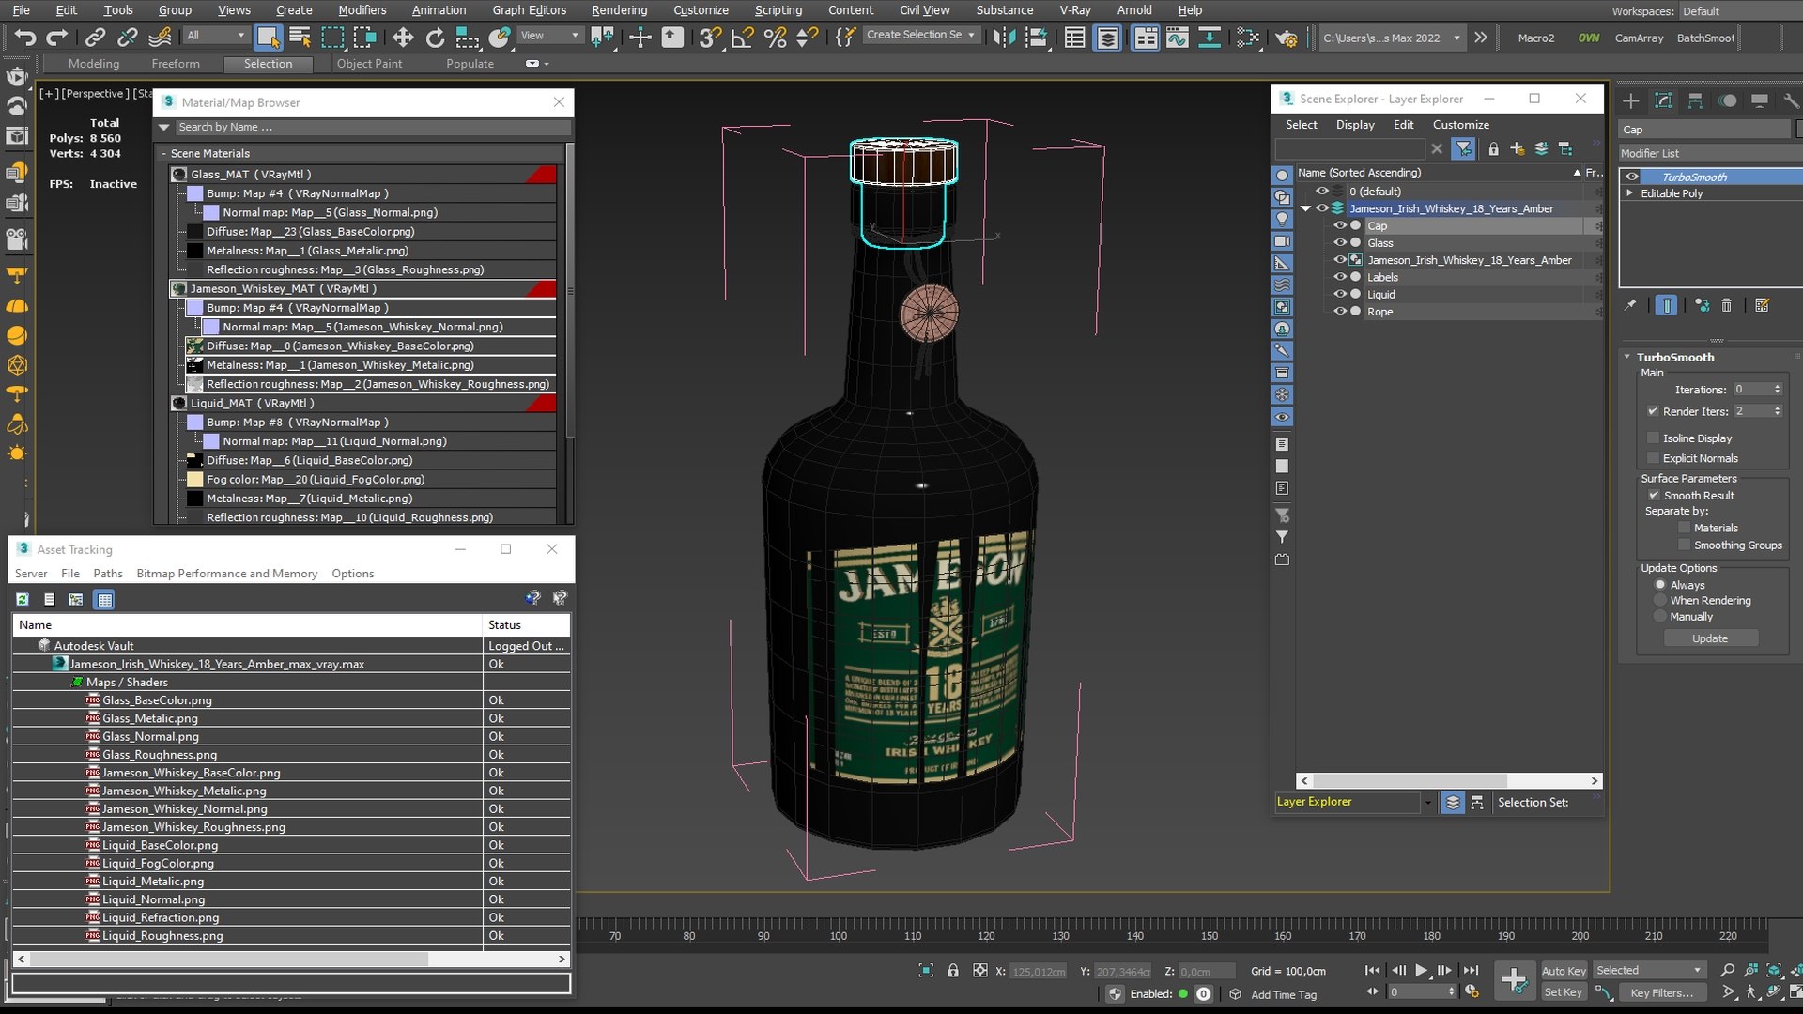Image resolution: width=1803 pixels, height=1014 pixels.
Task: Collapse the Scene Materials group
Action: pos(163,154)
